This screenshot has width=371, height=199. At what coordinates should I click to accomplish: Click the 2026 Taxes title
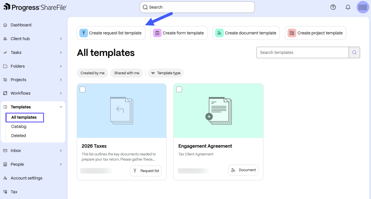[94, 146]
